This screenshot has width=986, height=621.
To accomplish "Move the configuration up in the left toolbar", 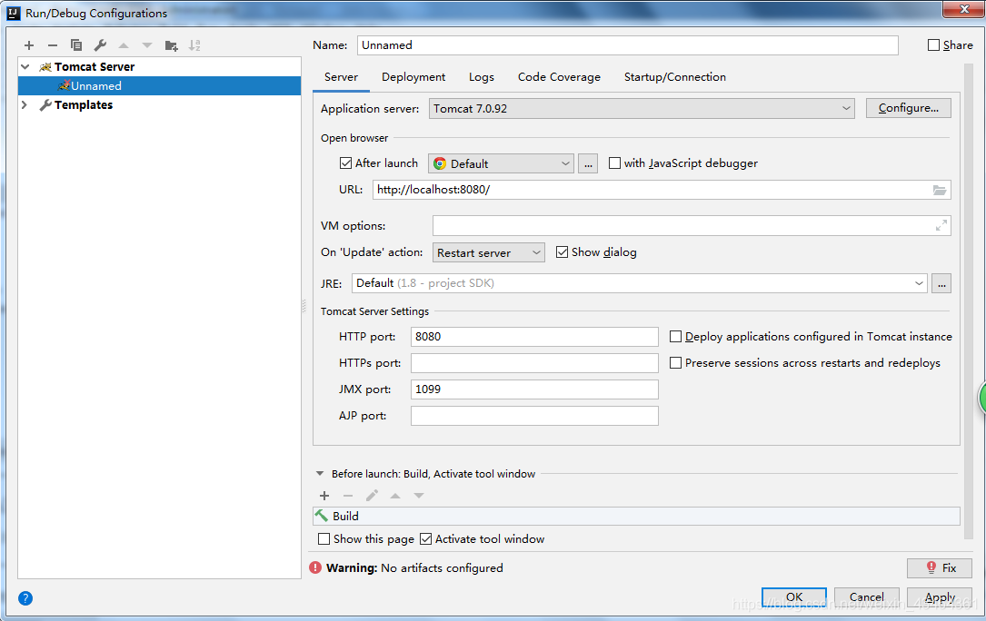I will coord(124,45).
